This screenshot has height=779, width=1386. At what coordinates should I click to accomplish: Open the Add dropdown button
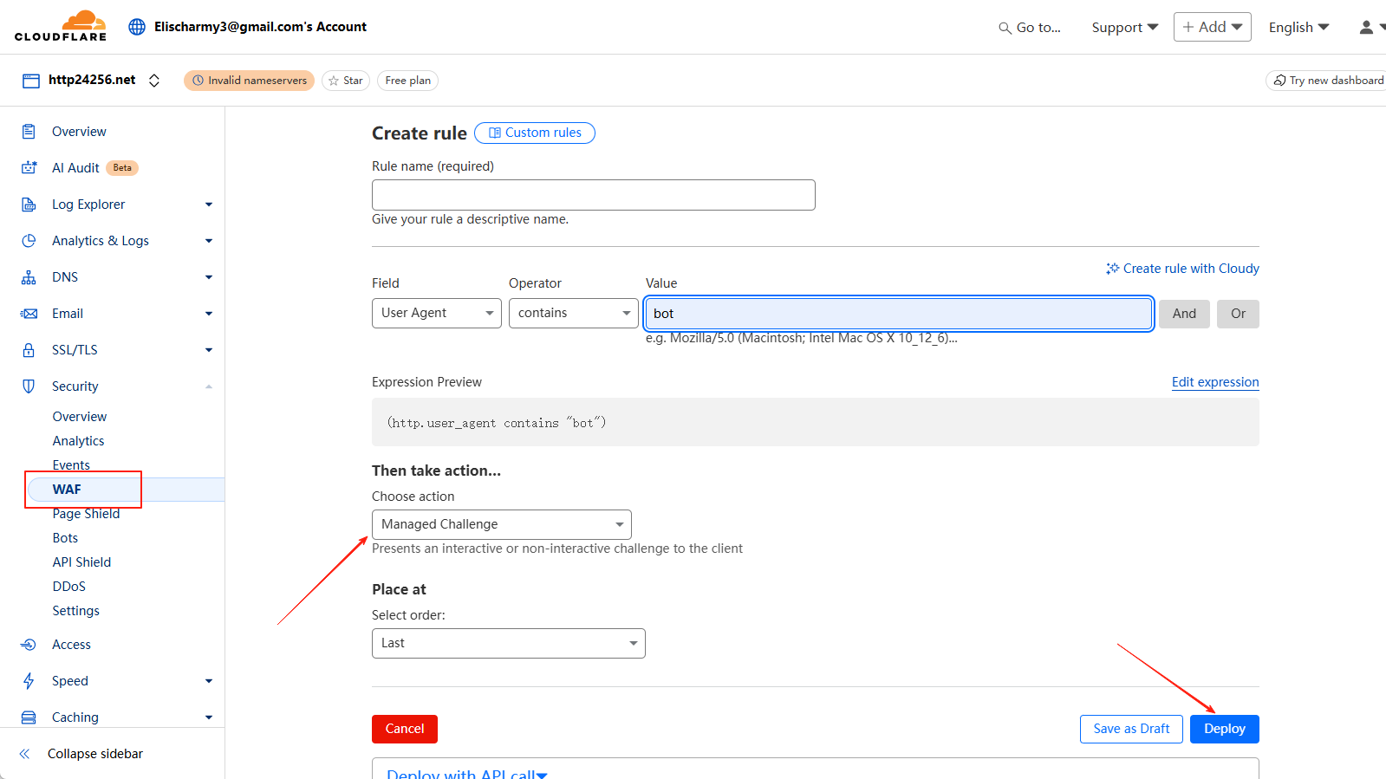tap(1213, 27)
